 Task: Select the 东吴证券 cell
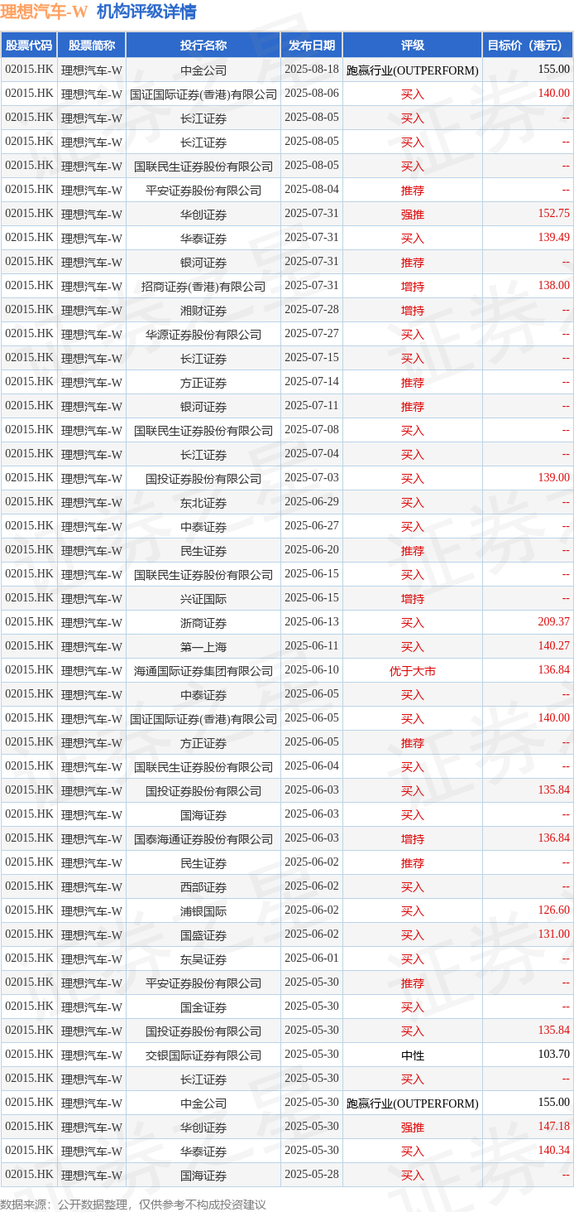(203, 959)
